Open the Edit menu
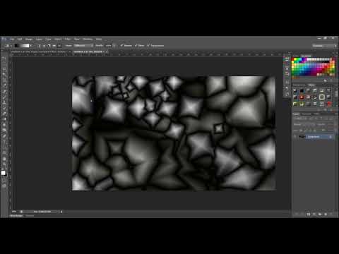The image size is (339, 254). tap(20, 39)
